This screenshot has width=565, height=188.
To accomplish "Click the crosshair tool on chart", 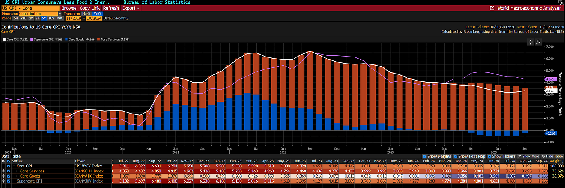I will point(531,42).
